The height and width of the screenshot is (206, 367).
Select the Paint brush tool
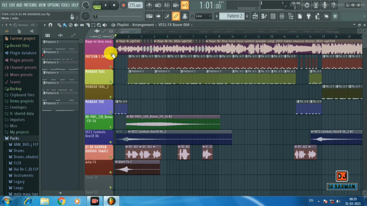click(x=65, y=25)
